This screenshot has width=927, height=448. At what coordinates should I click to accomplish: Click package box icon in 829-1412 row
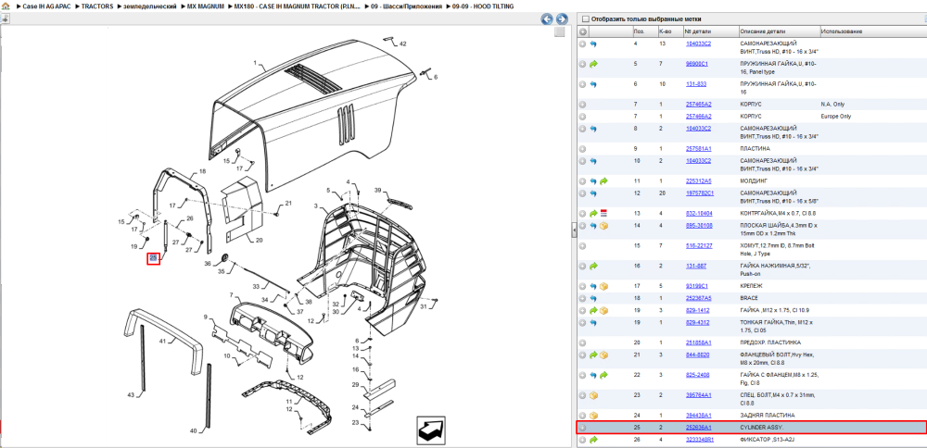(603, 310)
